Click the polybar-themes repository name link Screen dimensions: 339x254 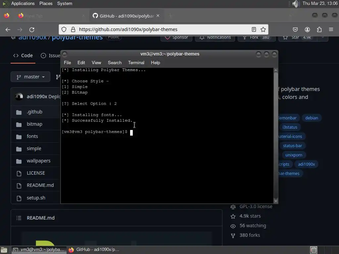tap(77, 37)
